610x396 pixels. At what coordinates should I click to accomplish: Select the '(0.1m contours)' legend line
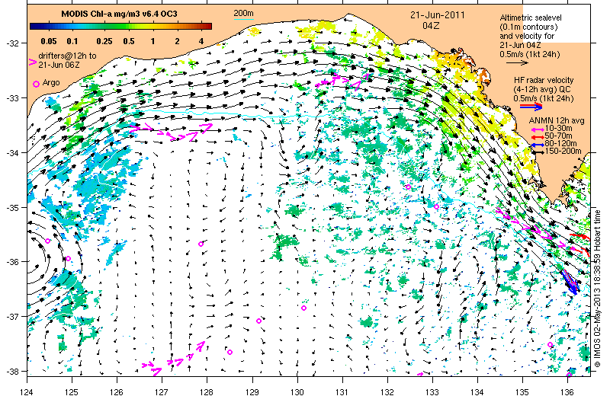(528, 27)
